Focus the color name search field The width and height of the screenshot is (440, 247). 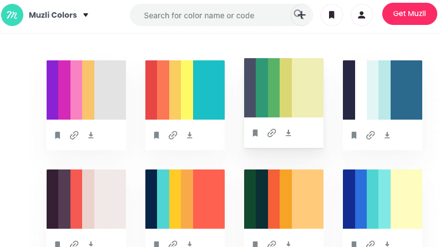click(210, 15)
